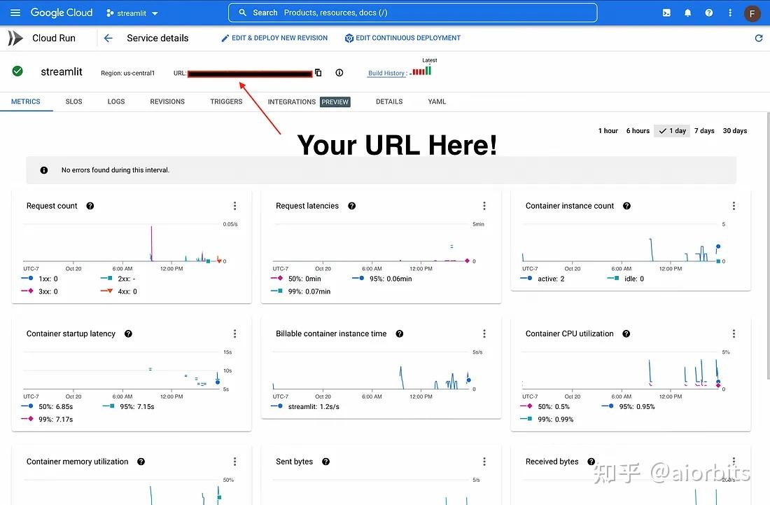
Task: Open Sent bytes chart options menu
Action: click(484, 462)
